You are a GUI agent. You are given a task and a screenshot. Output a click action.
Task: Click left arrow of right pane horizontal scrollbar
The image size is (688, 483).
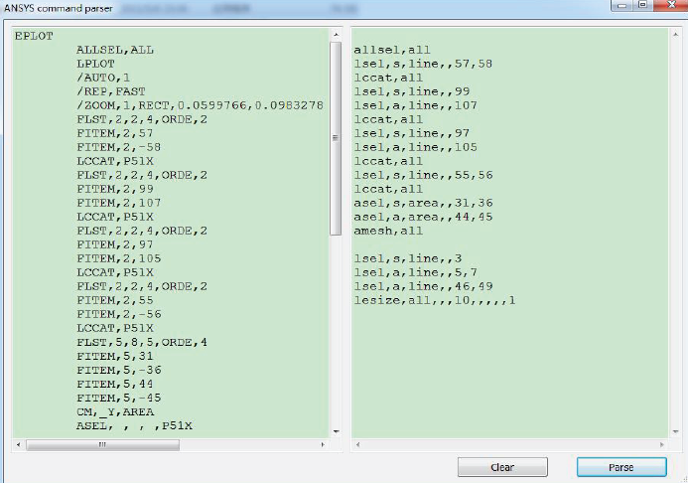pos(357,445)
